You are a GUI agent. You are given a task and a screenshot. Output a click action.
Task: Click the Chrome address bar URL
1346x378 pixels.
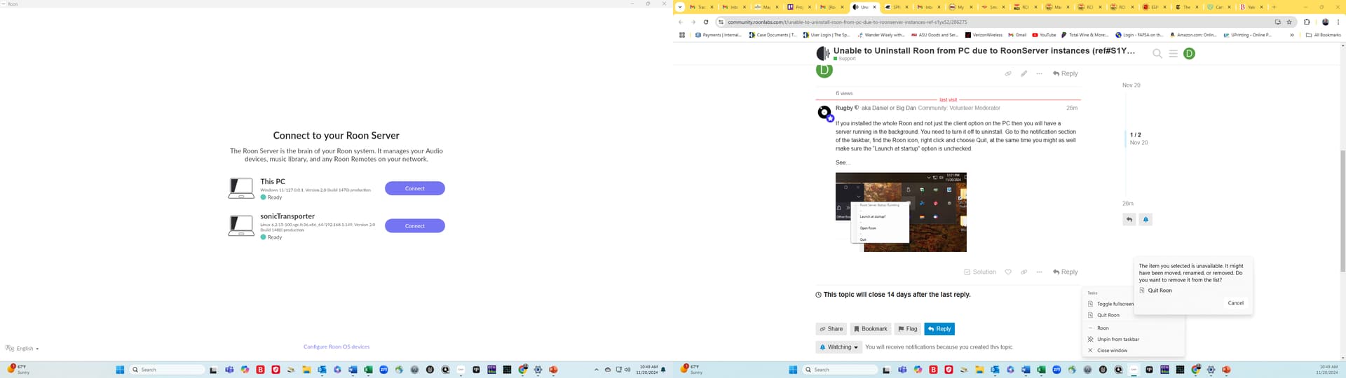(847, 22)
